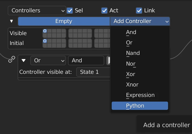Screen dimensions: 192x134
Task: Click the link chain icon beside controller
Action: (x=12, y=59)
